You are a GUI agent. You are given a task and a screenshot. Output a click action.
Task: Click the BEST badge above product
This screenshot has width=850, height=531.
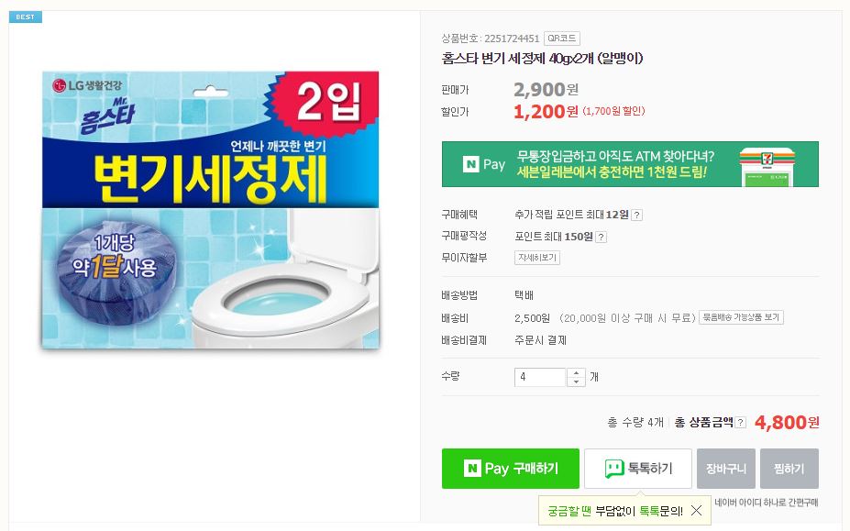(x=25, y=17)
